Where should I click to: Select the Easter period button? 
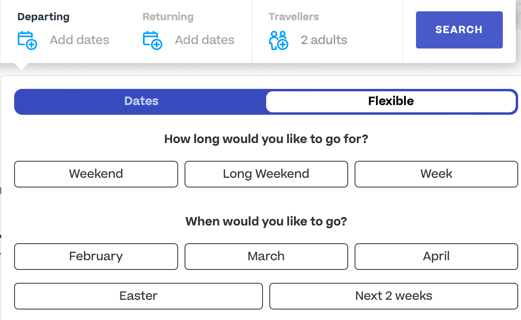pyautogui.click(x=138, y=296)
